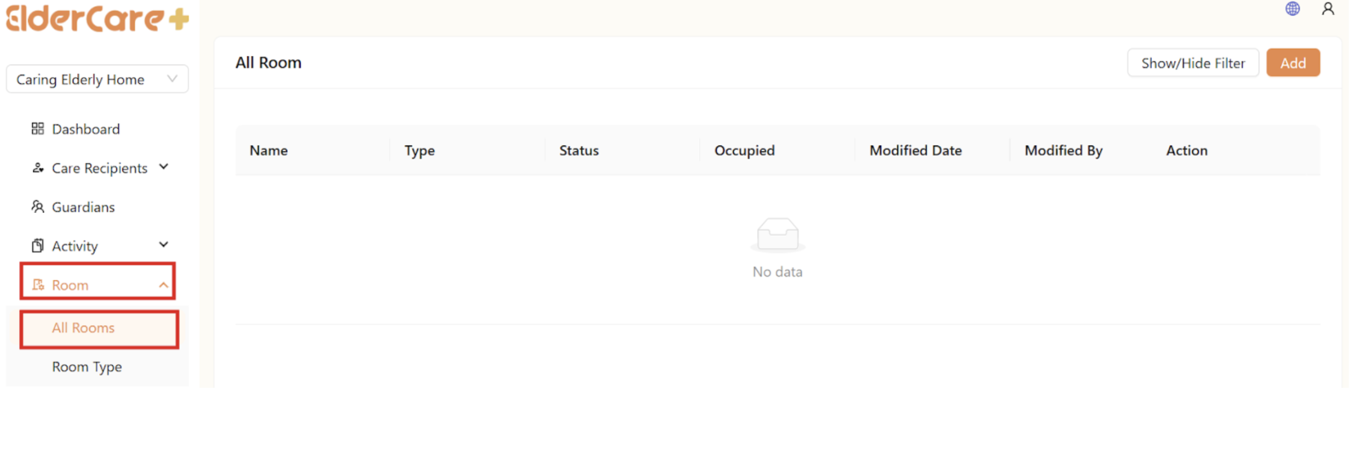Click the Activity clipboard icon

point(38,246)
